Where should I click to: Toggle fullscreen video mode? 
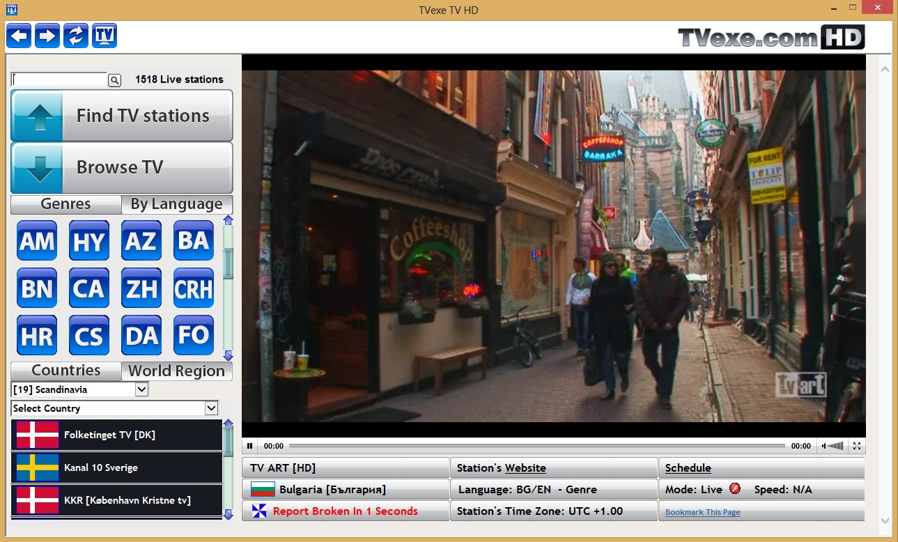(x=857, y=446)
